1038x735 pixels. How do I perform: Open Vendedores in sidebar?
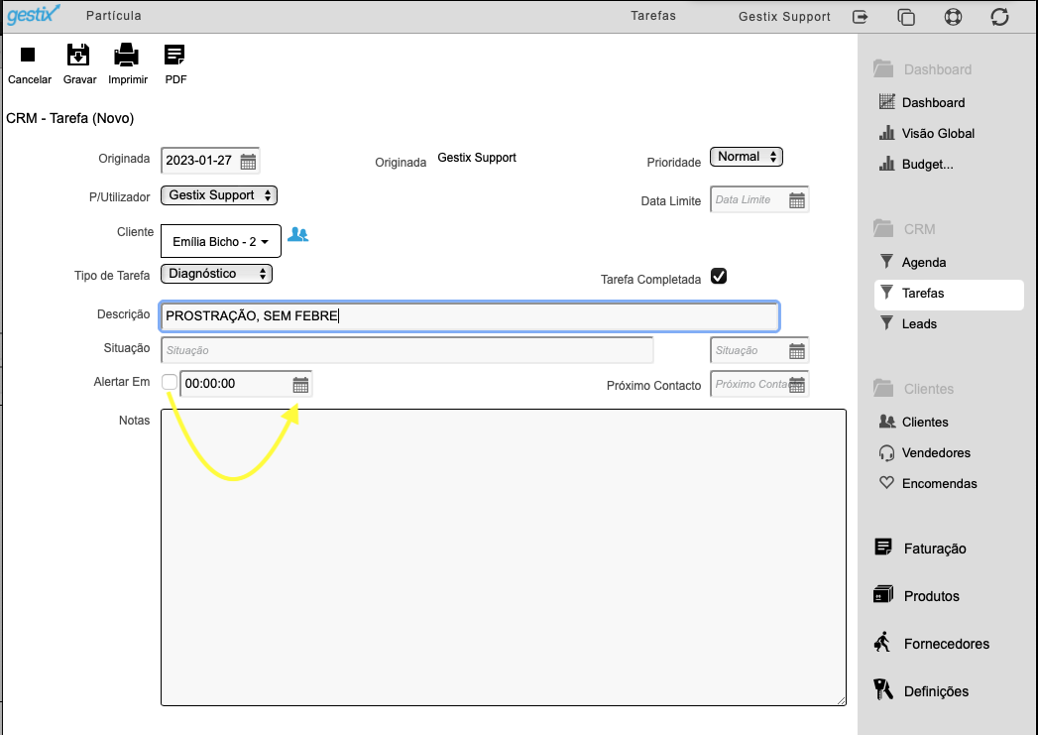click(924, 452)
